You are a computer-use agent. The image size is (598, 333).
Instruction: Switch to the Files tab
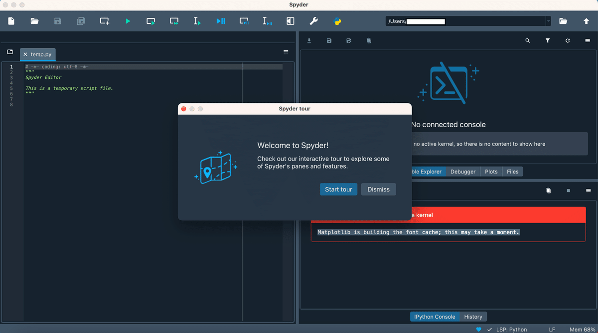tap(513, 171)
